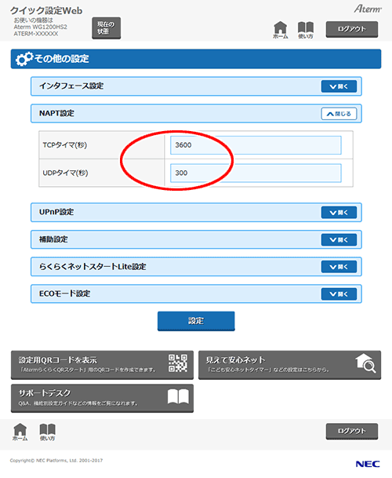Focus the UDPタイマ(秒) input field

(256, 173)
